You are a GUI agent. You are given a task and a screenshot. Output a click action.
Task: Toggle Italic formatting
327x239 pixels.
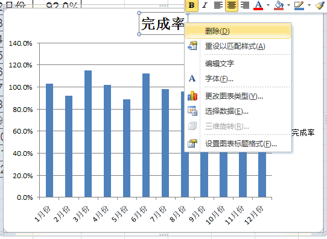(205, 5)
